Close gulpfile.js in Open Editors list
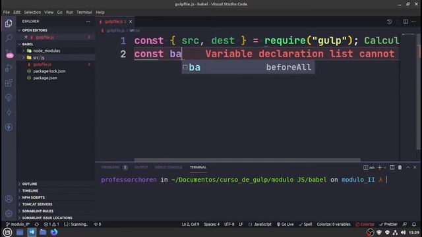This screenshot has height=237, width=422. pyautogui.click(x=26, y=37)
